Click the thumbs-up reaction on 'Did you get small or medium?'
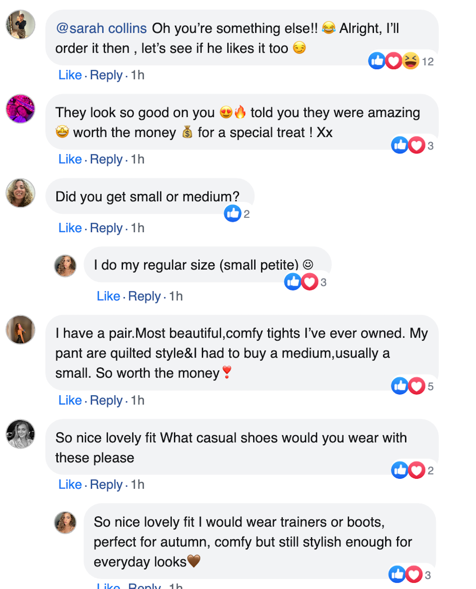Image resolution: width=476 pixels, height=589 pixels. [x=233, y=213]
